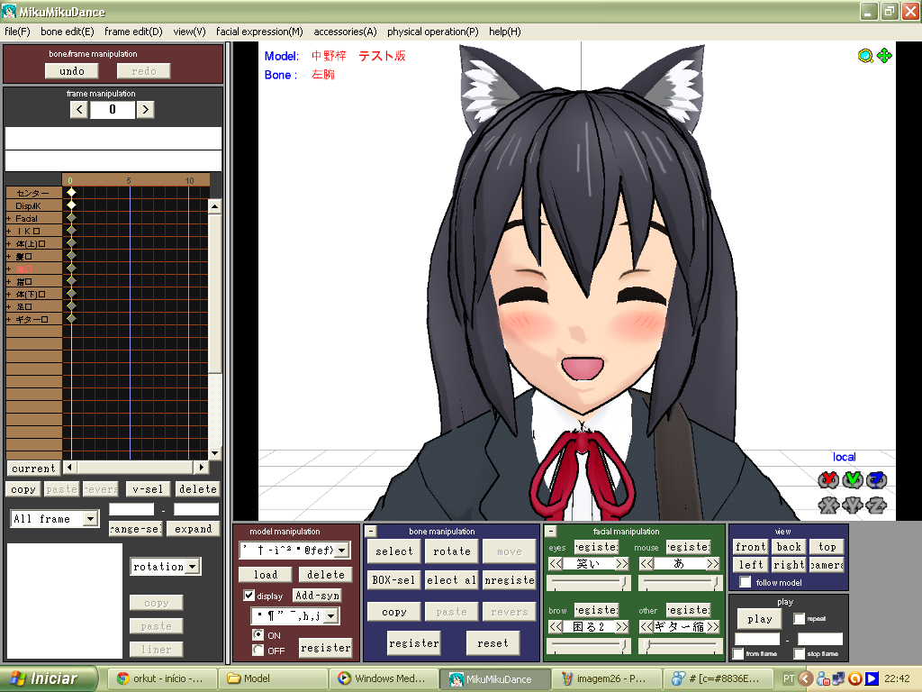Select the next other expression with >>
Screen dimensions: 922x692
click(x=713, y=627)
